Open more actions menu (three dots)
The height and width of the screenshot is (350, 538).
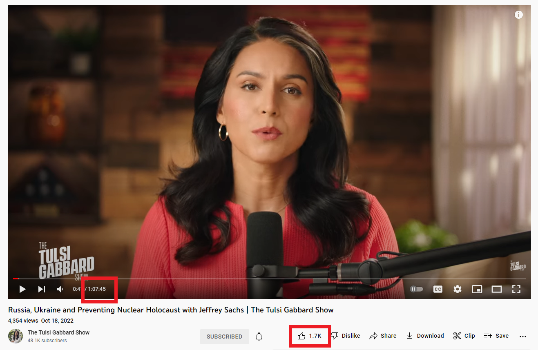click(x=523, y=336)
